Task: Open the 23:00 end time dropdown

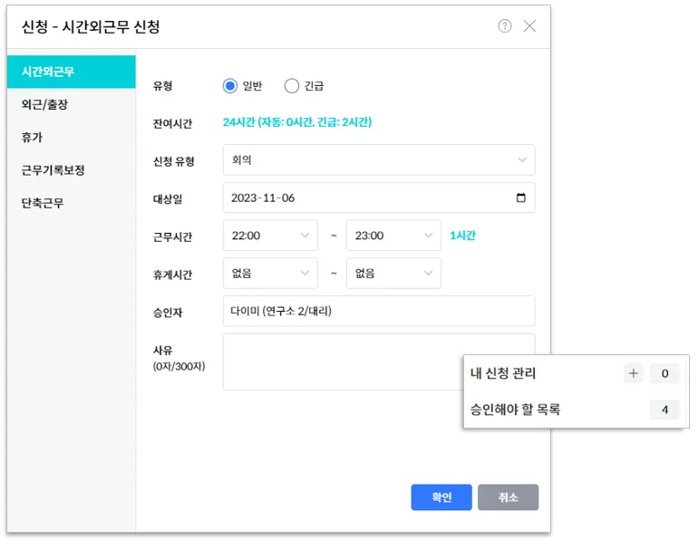Action: [393, 236]
